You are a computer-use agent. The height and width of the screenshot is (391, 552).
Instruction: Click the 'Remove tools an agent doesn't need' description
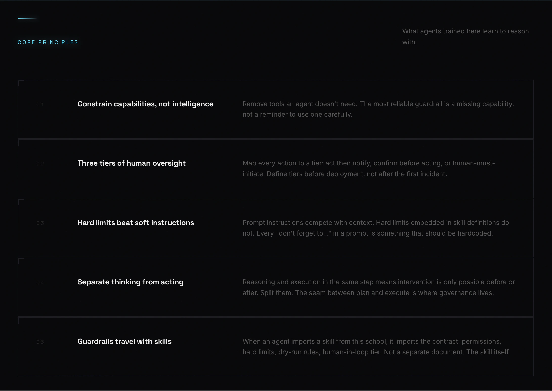[378, 109]
